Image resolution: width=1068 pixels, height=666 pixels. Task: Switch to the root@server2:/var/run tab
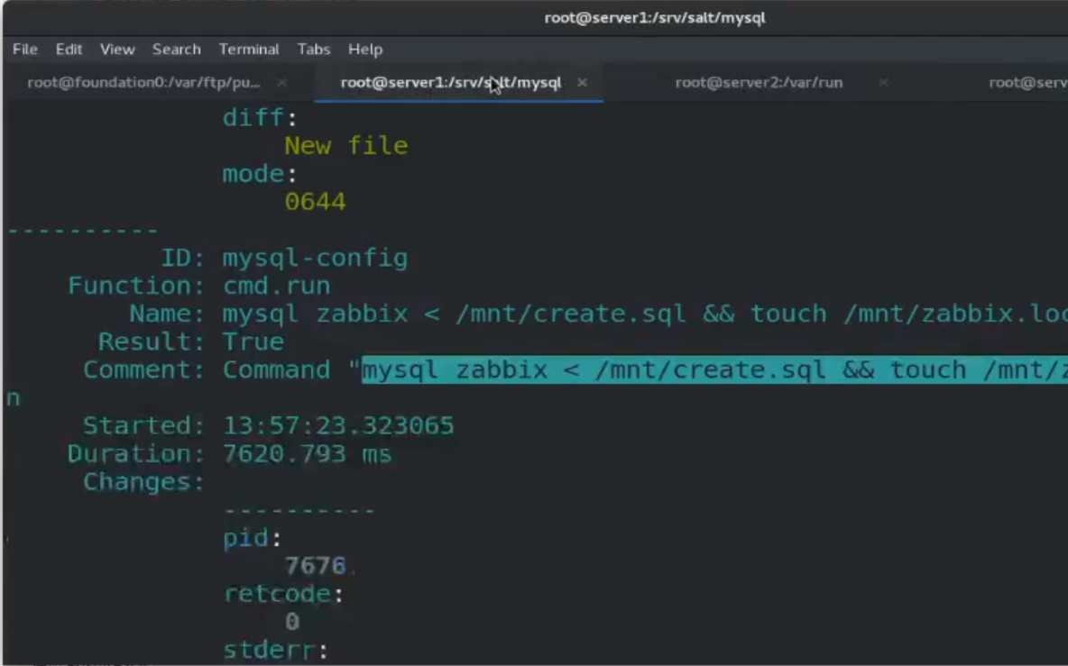[x=759, y=82]
